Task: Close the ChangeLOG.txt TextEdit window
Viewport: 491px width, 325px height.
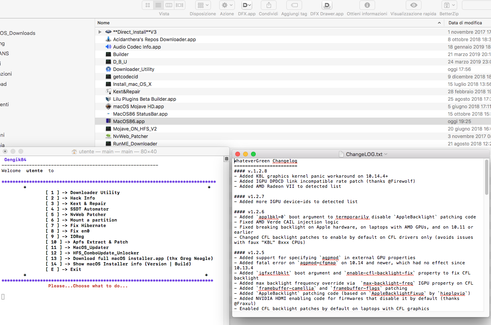Action: click(238, 154)
